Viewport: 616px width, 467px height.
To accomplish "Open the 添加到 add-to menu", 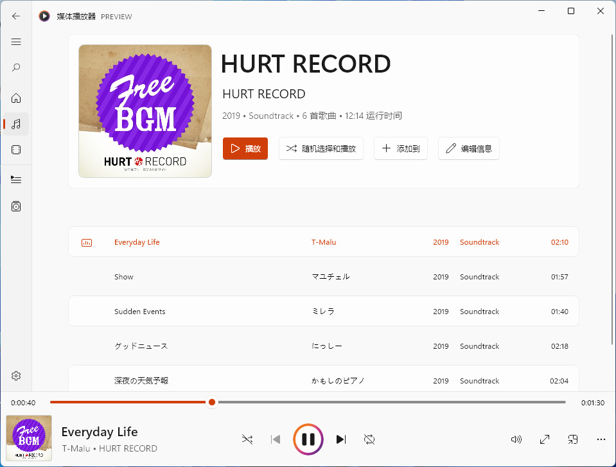I will [401, 148].
